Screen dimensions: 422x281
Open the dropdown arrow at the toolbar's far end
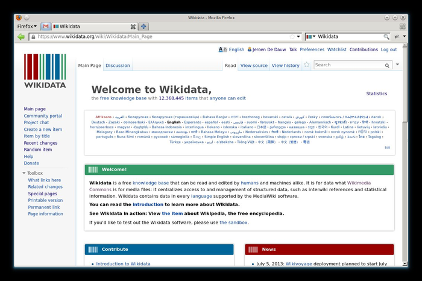click(405, 36)
